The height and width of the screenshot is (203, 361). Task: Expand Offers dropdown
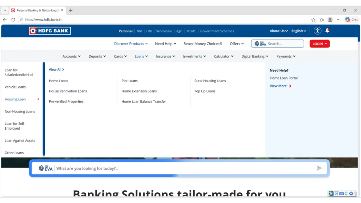tap(237, 44)
